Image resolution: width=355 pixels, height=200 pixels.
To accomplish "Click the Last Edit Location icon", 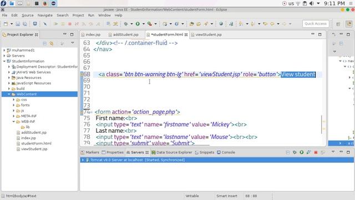I will pos(265,24).
